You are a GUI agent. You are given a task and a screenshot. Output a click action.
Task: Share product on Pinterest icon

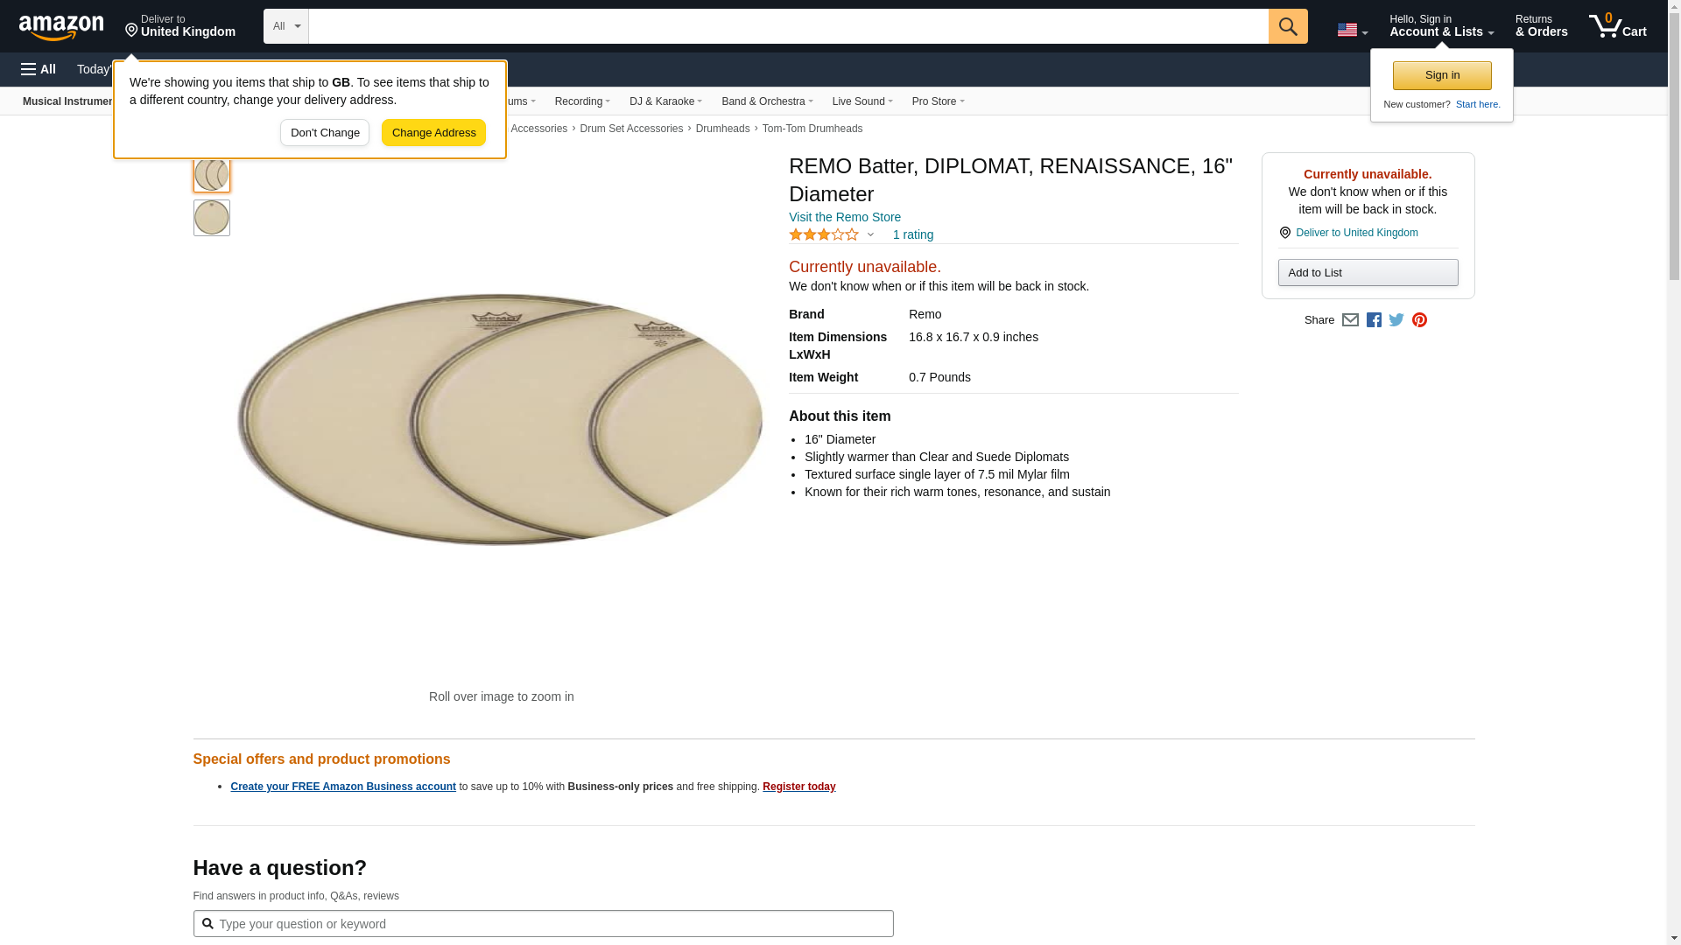click(1419, 320)
